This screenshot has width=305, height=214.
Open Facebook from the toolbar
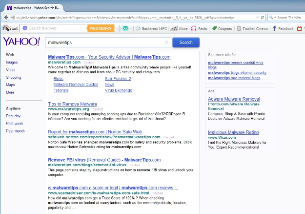pyautogui.click(x=283, y=28)
